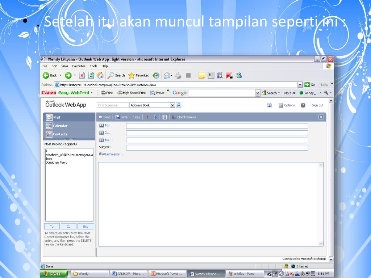This screenshot has width=371, height=278.
Task: Set low importance blue arrow icon
Action: 155,117
